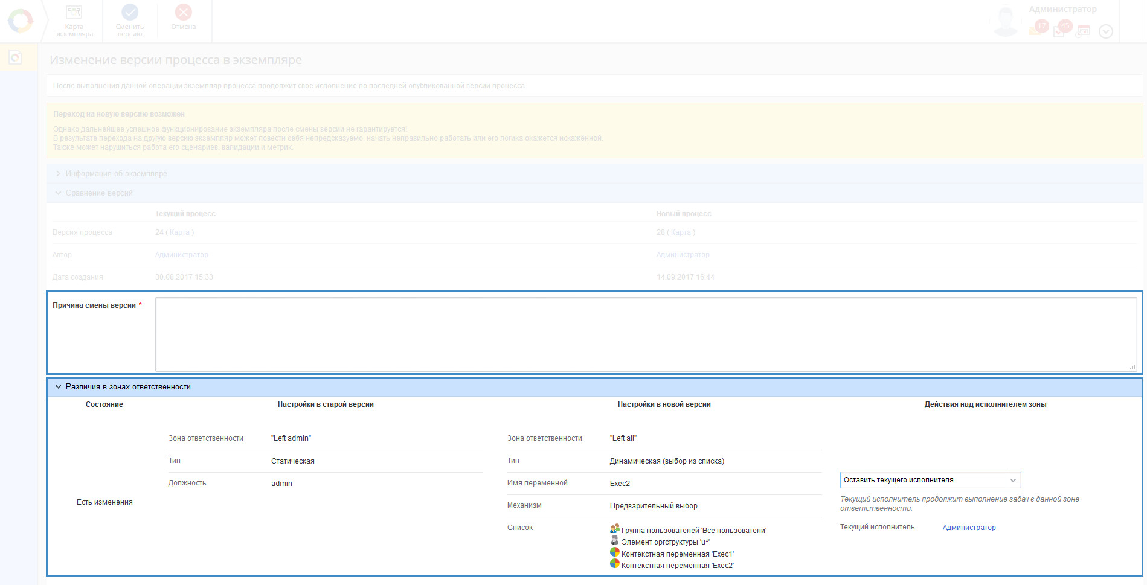The height and width of the screenshot is (585, 1147).
Task: Open Карта экземпляра from toolbar
Action: tap(74, 13)
